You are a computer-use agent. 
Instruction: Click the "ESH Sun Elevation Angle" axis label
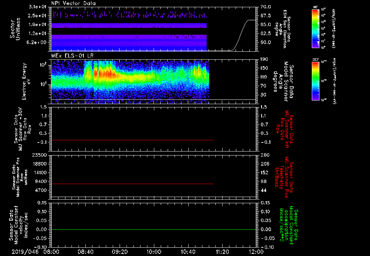click(283, 29)
